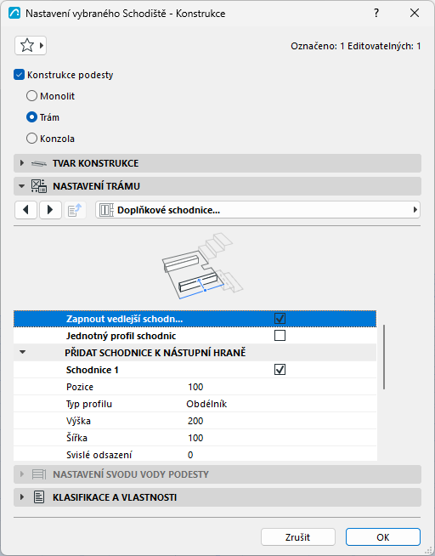Click the Typ profilu parameter label
The image size is (435, 556).
pos(89,404)
